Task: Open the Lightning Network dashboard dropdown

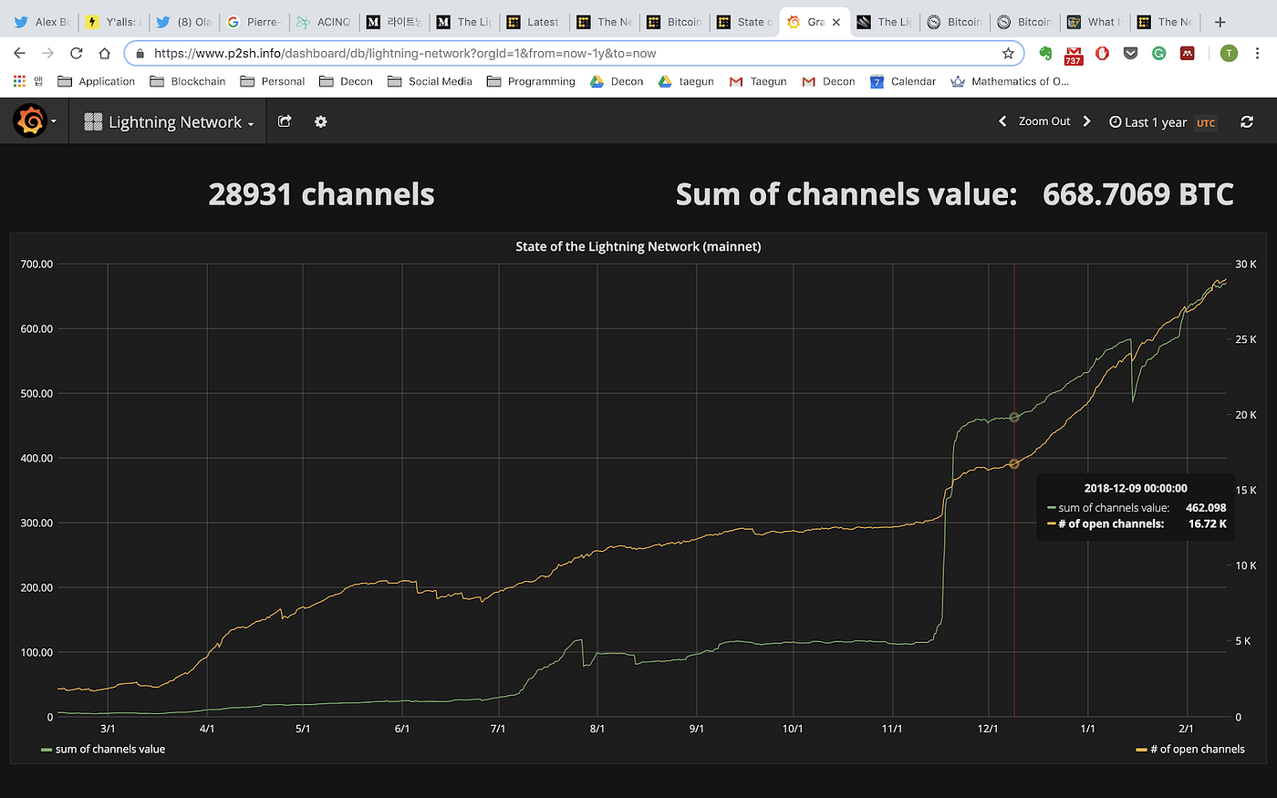Action: point(169,122)
